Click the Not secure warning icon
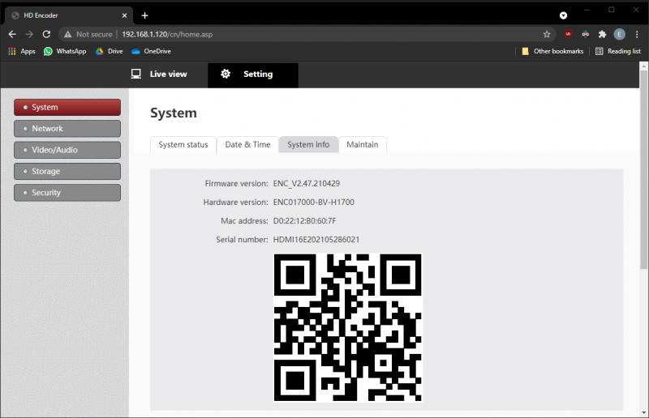The height and width of the screenshot is (418, 649). coord(68,34)
